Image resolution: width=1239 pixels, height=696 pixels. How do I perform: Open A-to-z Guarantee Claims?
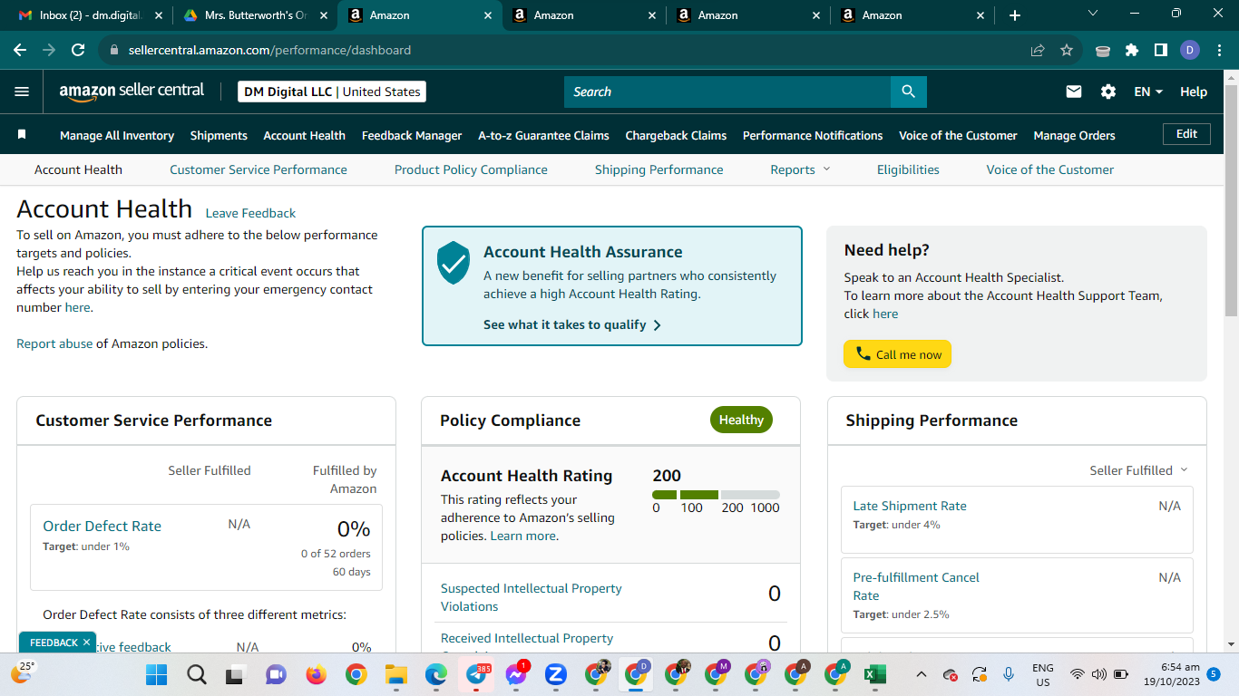tap(543, 135)
